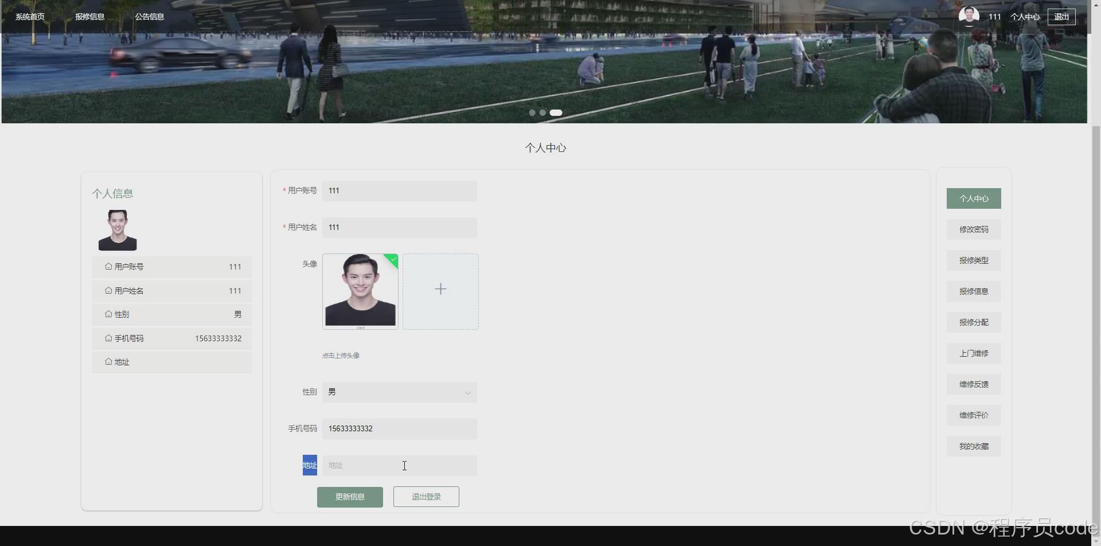1101x546 pixels.
Task: Click the user avatar in the header
Action: coord(969,16)
